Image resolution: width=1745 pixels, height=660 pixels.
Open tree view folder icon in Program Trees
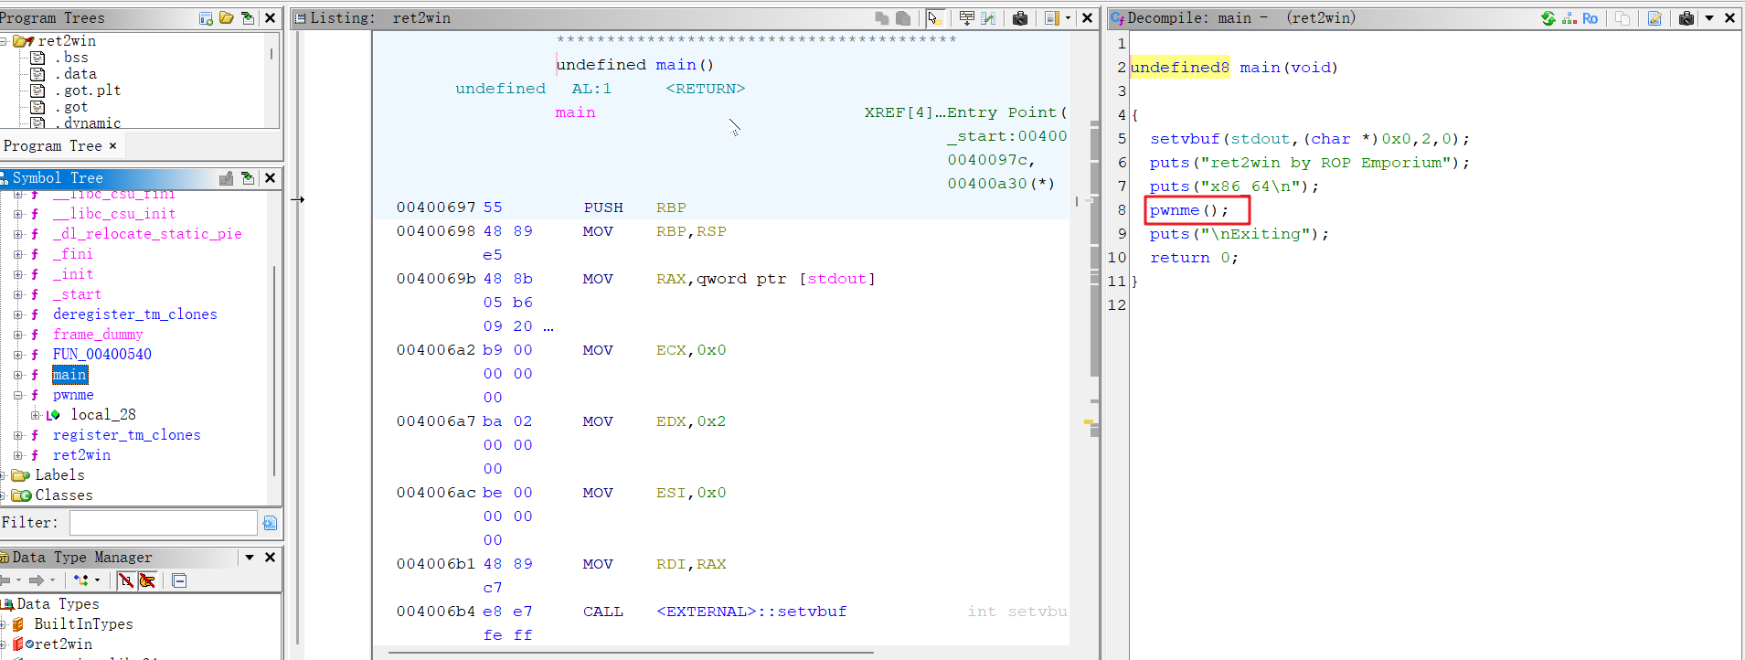226,18
